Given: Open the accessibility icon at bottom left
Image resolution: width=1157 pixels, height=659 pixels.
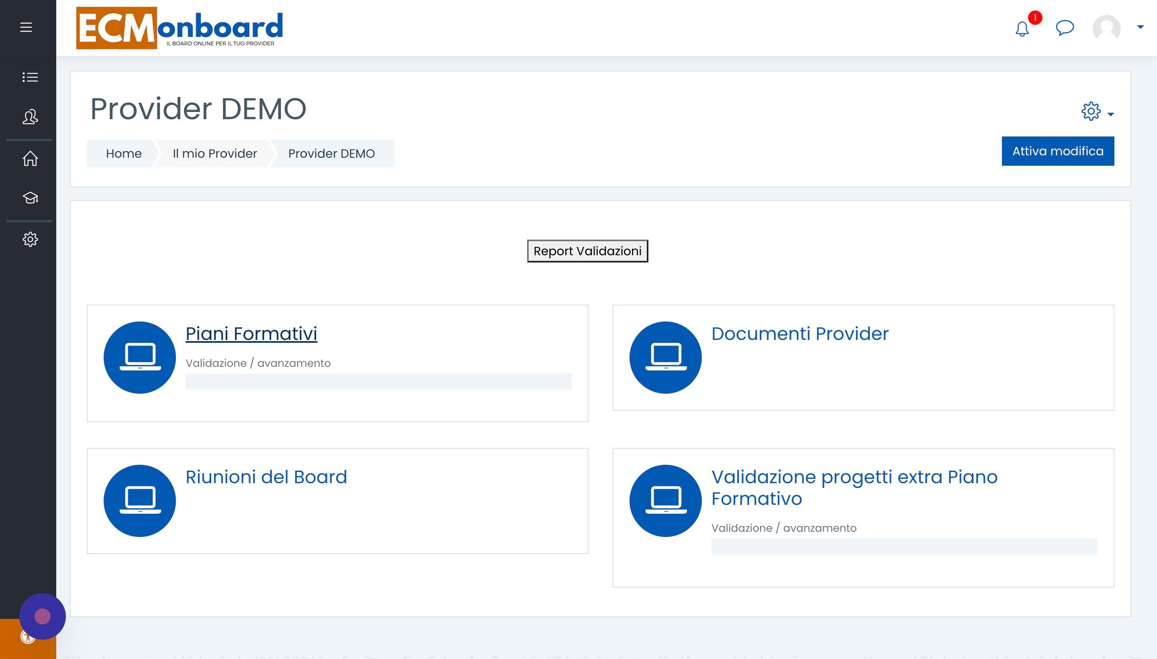Looking at the screenshot, I should point(27,637).
